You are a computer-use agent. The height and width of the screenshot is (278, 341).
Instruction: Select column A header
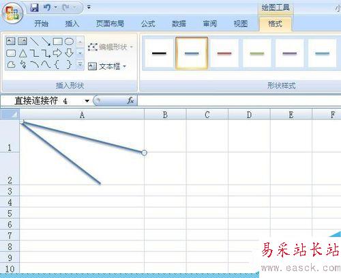pyautogui.click(x=82, y=115)
